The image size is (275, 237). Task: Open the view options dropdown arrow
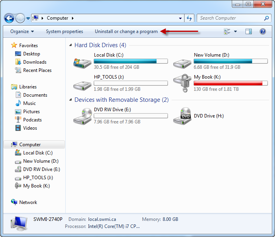[x=236, y=31]
